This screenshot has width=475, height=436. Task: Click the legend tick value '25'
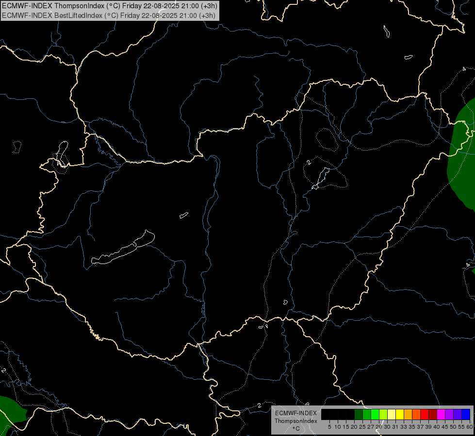(x=362, y=427)
